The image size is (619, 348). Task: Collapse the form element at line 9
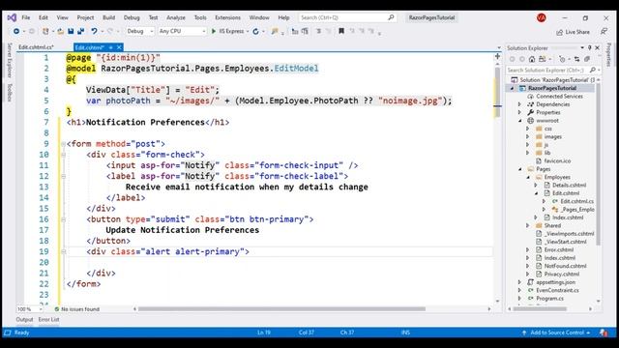point(63,144)
